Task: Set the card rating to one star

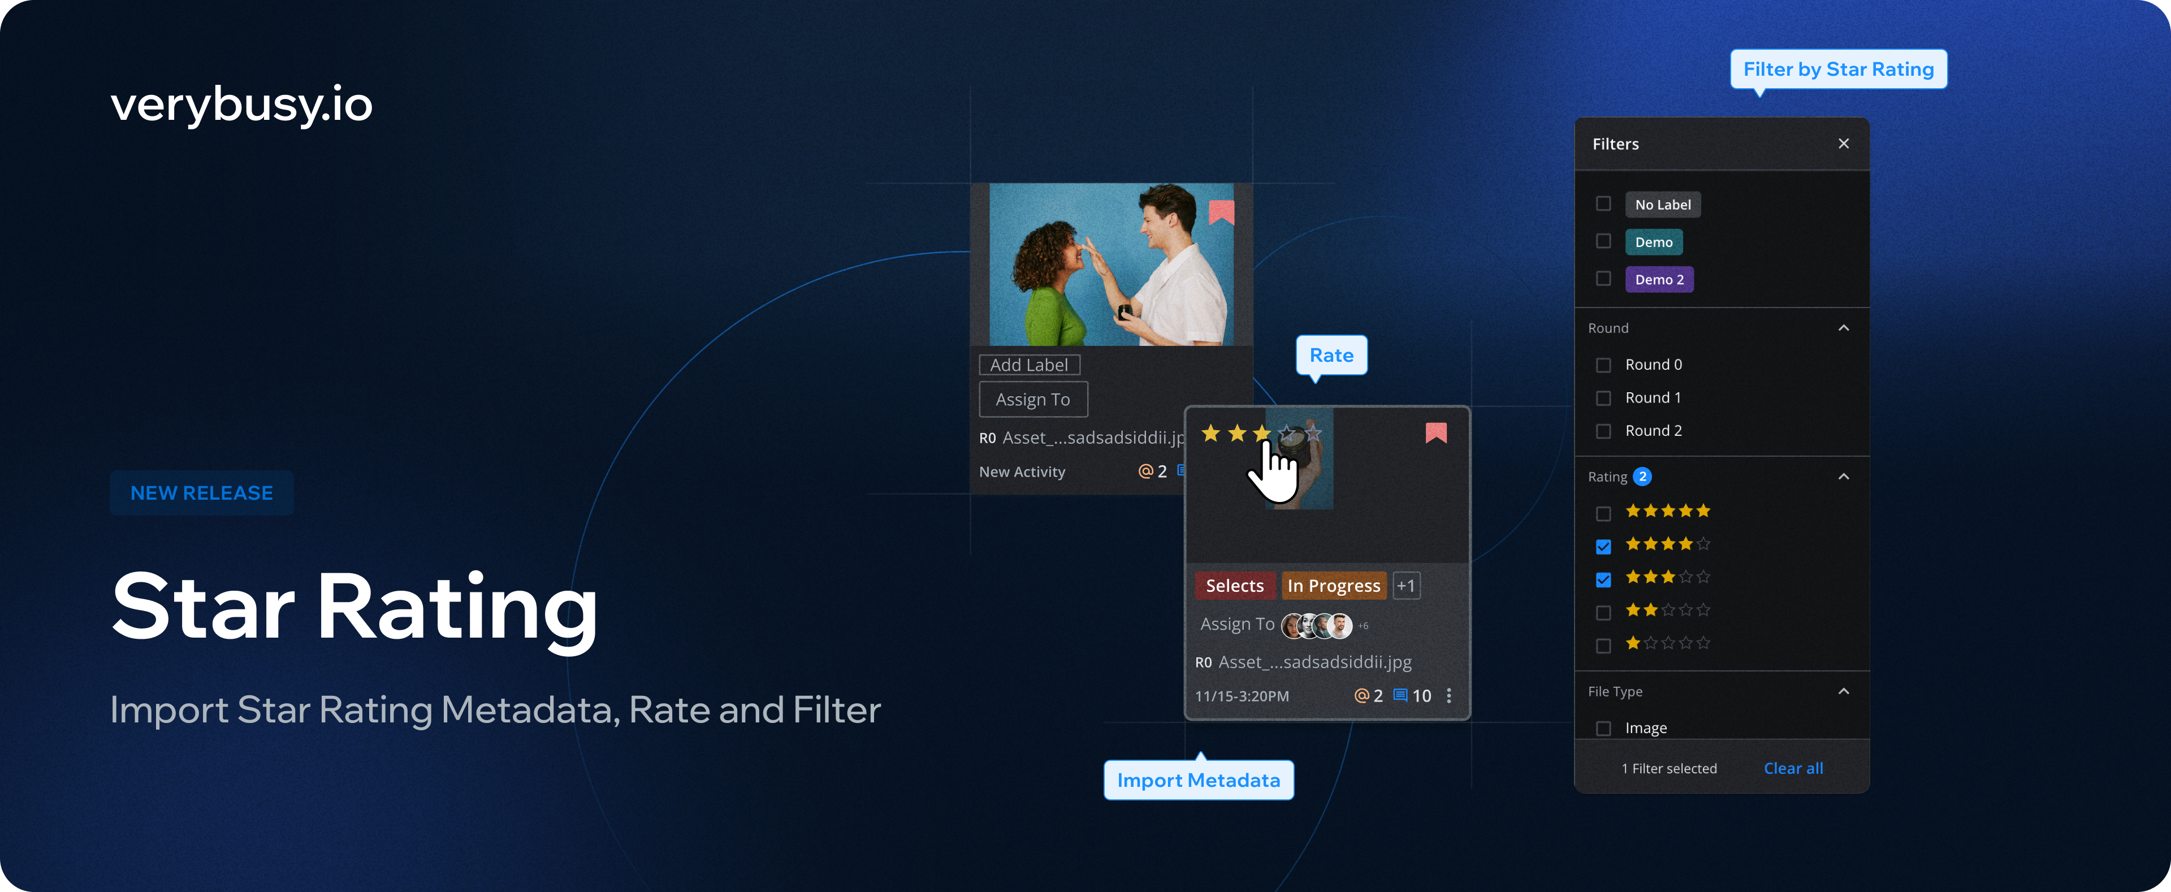Action: tap(1211, 434)
